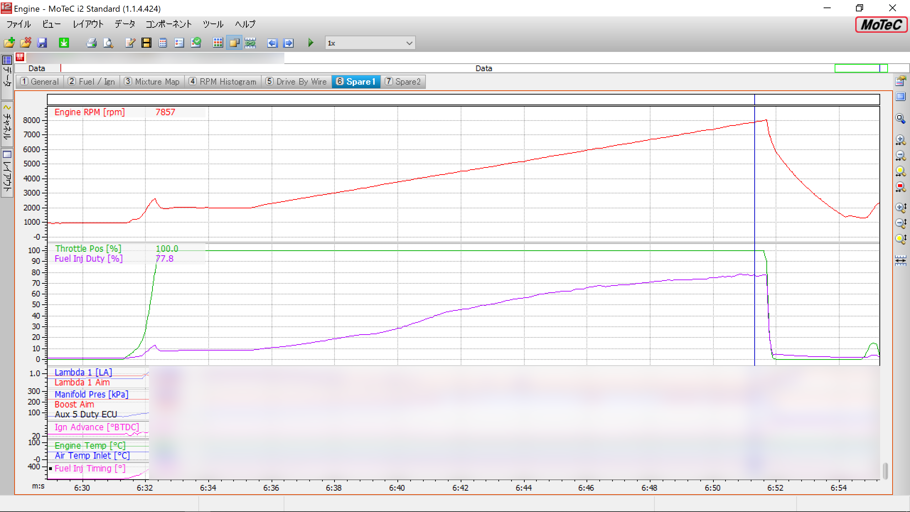Viewport: 910px width, 512px height.
Task: Toggle the link zoom chain button
Action: [251, 43]
